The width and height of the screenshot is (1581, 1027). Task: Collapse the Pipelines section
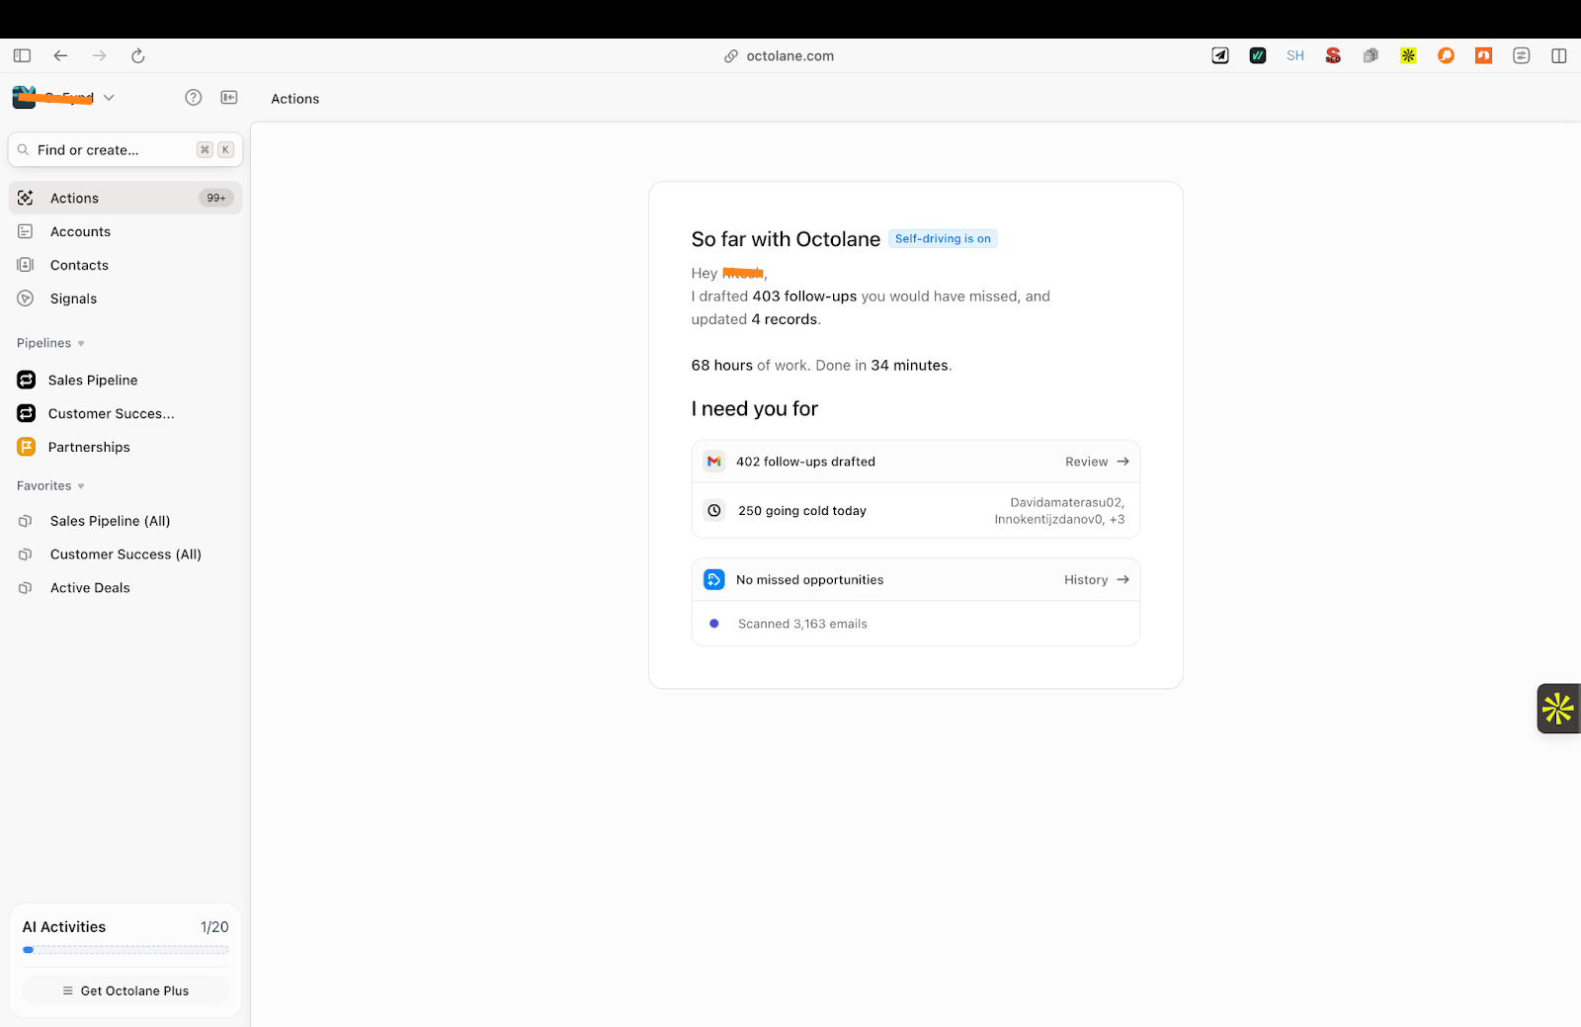pos(50,343)
